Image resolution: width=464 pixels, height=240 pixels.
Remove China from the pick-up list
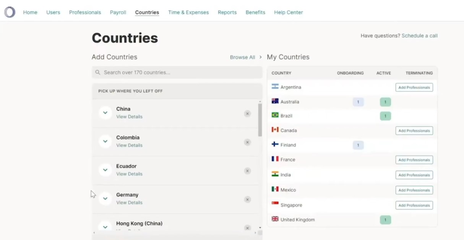click(247, 114)
